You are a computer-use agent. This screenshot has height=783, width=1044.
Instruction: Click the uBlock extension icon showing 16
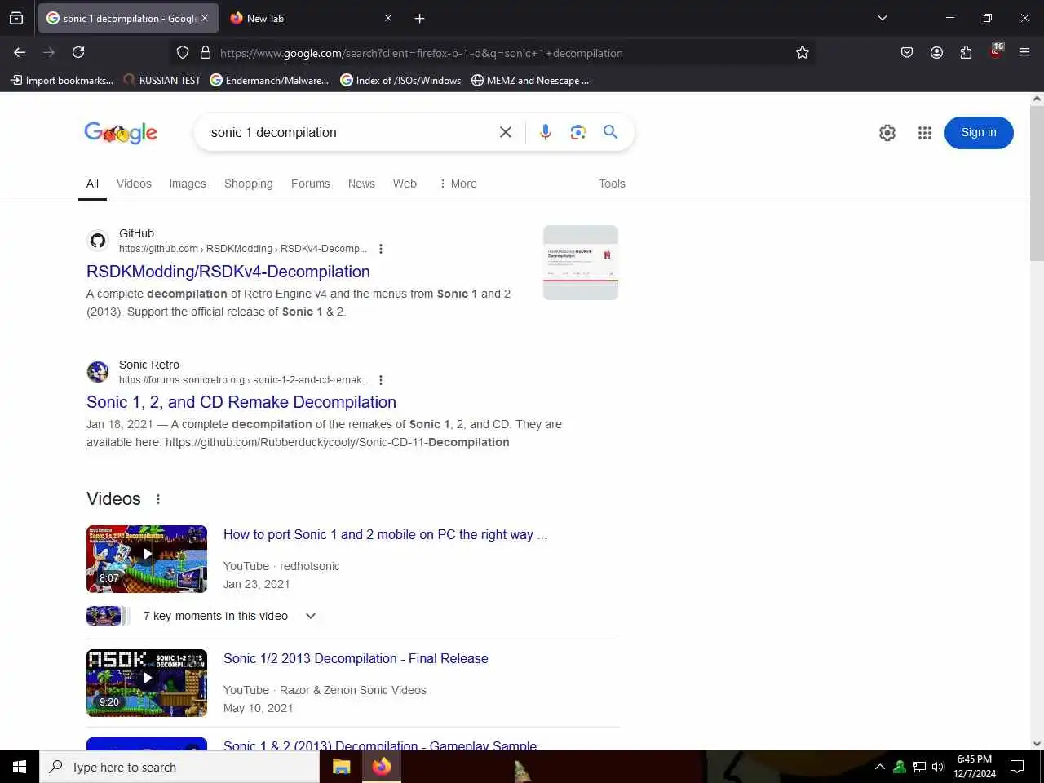996,51
